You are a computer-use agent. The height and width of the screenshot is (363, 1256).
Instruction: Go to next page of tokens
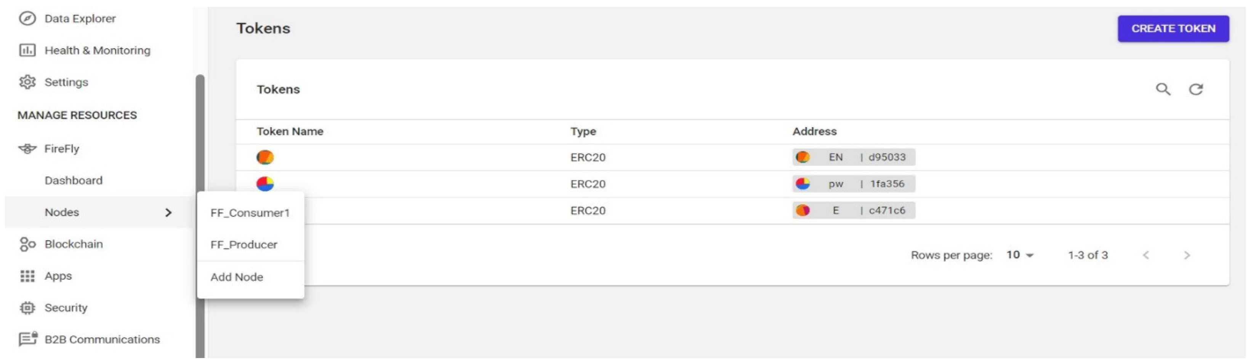coord(1187,255)
